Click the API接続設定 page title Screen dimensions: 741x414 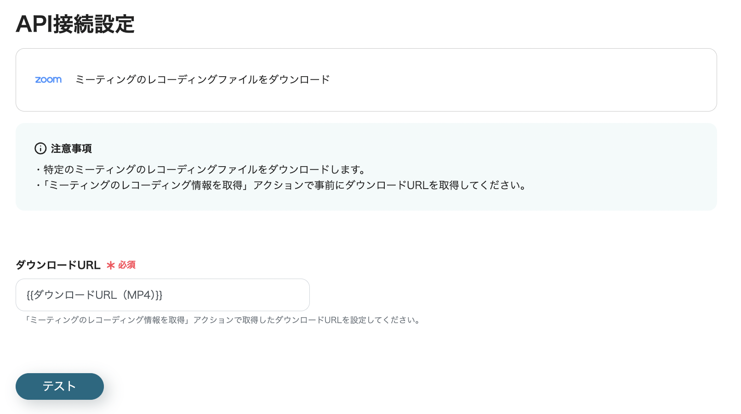pyautogui.click(x=75, y=25)
